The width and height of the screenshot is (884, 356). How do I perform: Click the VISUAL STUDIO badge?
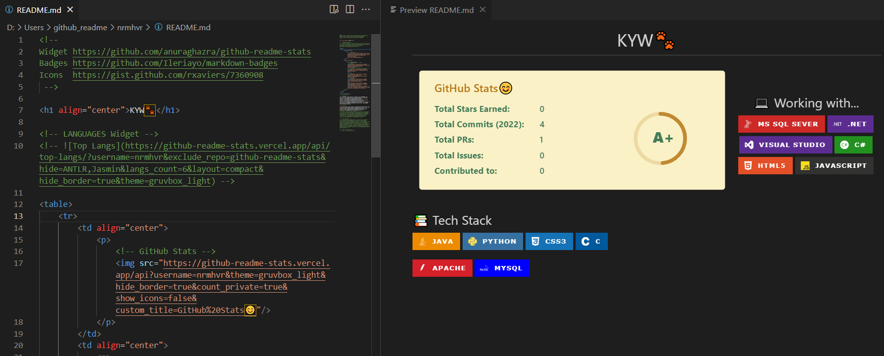(x=785, y=145)
